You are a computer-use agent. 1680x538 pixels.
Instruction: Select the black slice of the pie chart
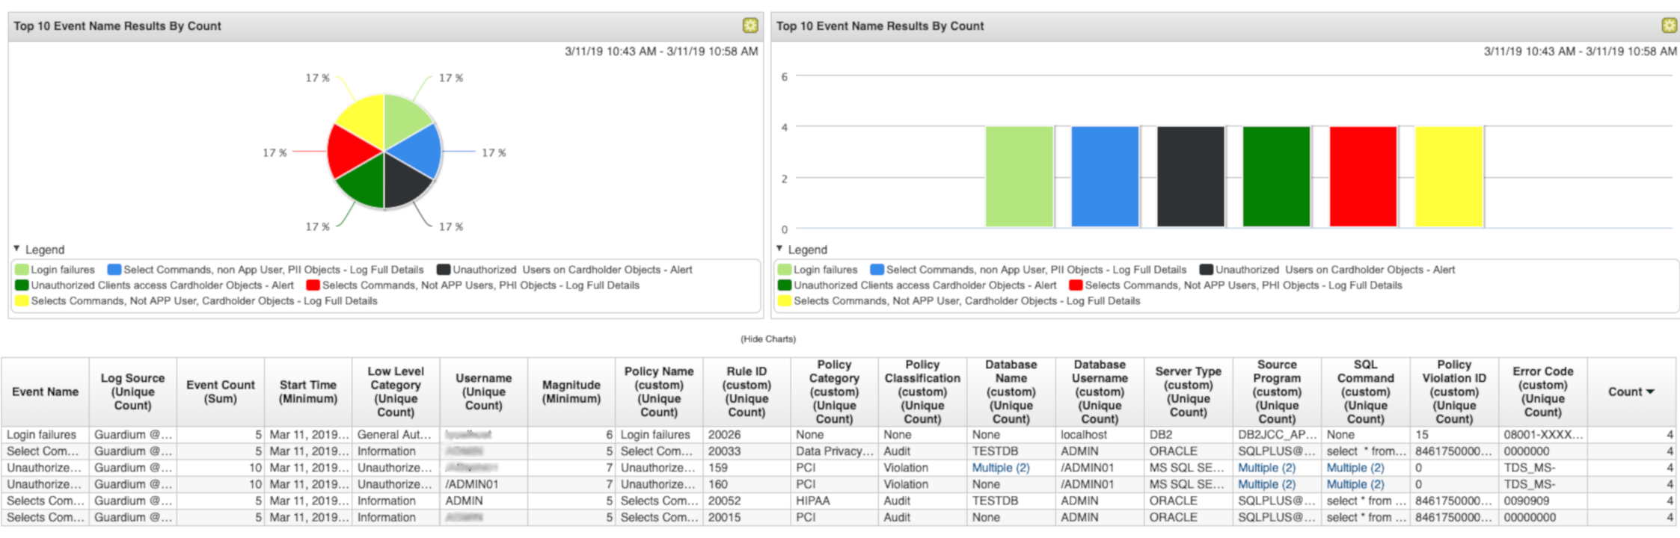[404, 185]
